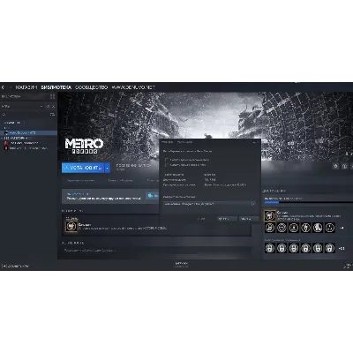The height and width of the screenshot is (353, 353).
Task: Click the Back button in install dialog
Action: (x=202, y=219)
